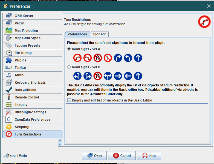Open Help for preferences
Image resolution: width=214 pixels, height=164 pixels.
click(x=149, y=155)
